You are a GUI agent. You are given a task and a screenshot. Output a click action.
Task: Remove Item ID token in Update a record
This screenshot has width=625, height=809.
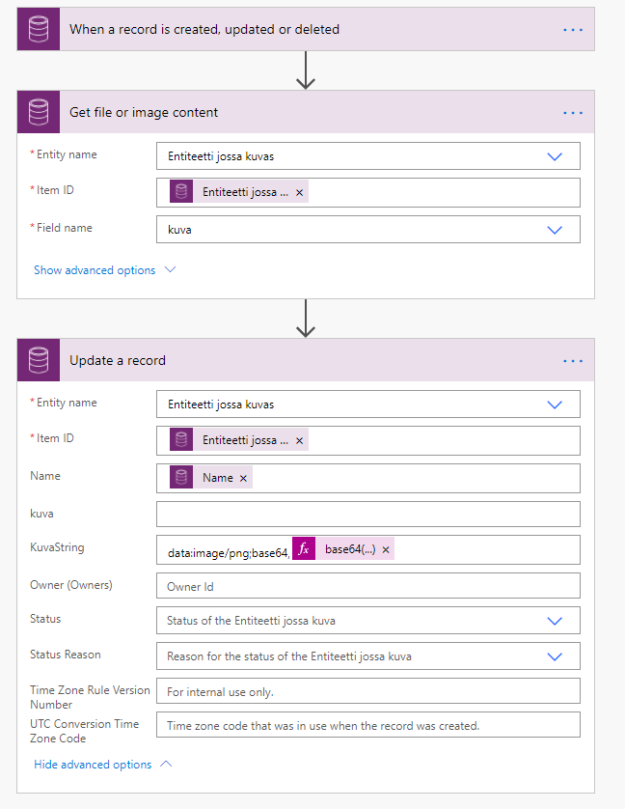[299, 440]
